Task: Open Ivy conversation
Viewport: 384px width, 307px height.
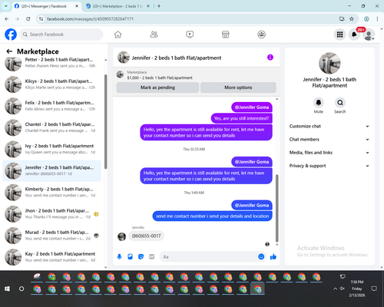Action: click(51, 149)
